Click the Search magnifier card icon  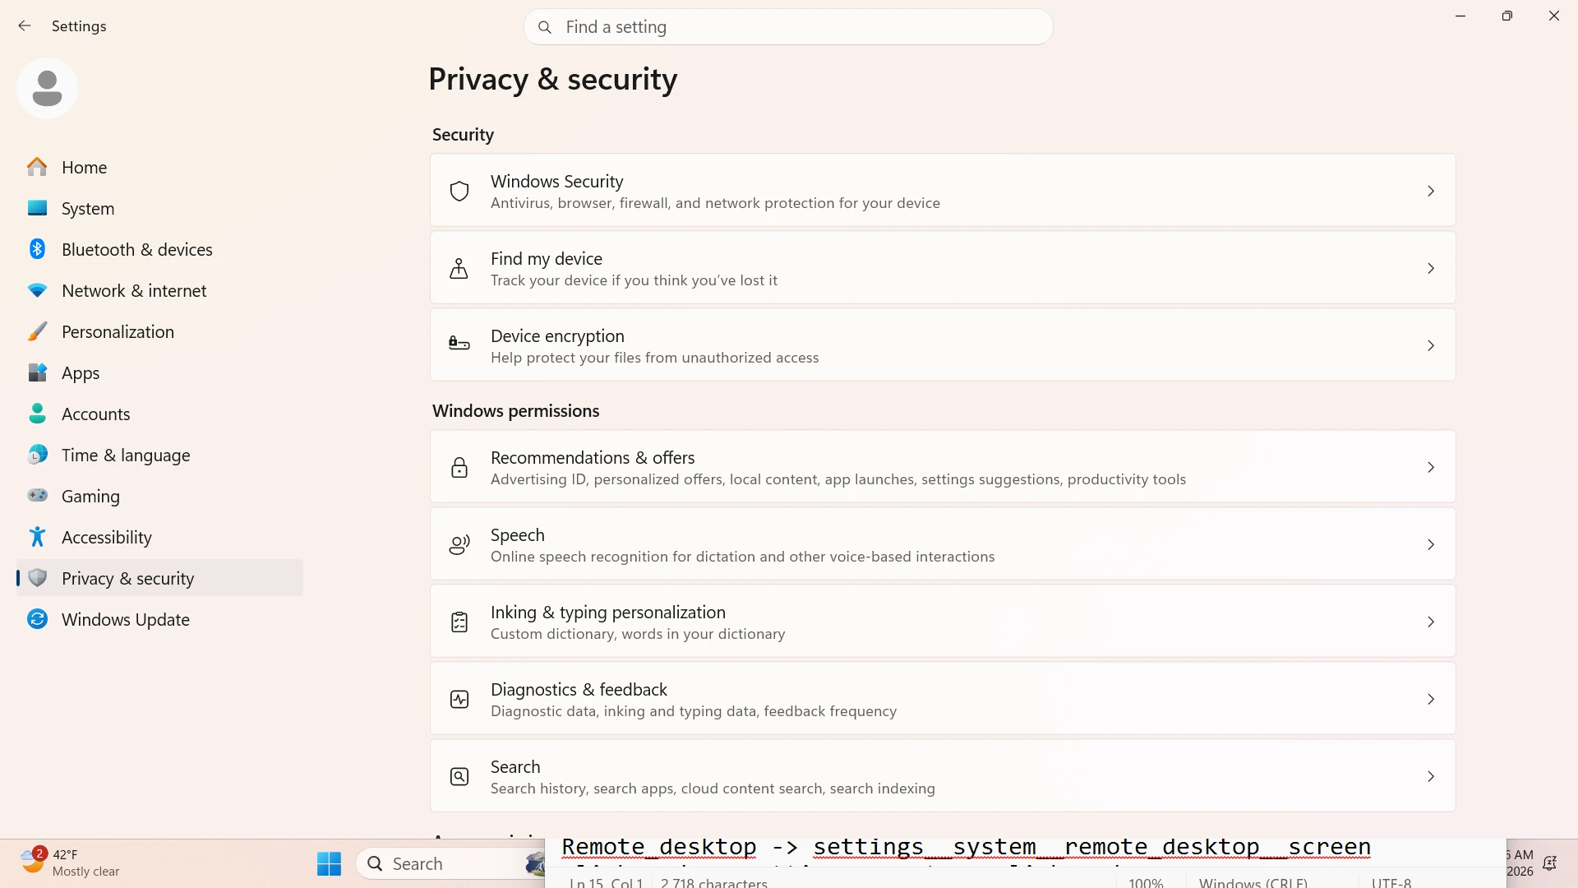tap(459, 776)
